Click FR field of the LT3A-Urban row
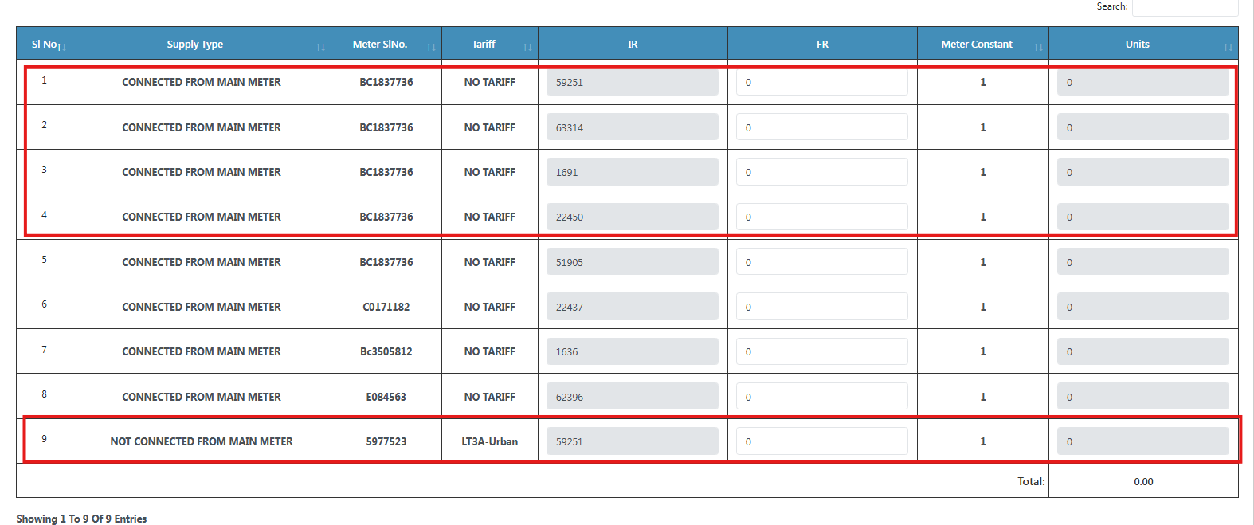This screenshot has width=1254, height=525. tap(821, 441)
